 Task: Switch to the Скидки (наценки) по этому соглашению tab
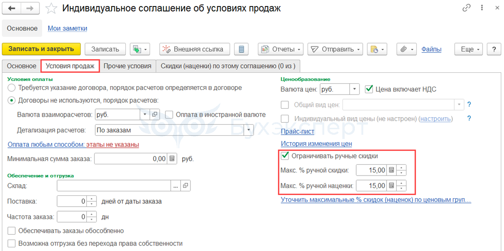click(x=228, y=66)
